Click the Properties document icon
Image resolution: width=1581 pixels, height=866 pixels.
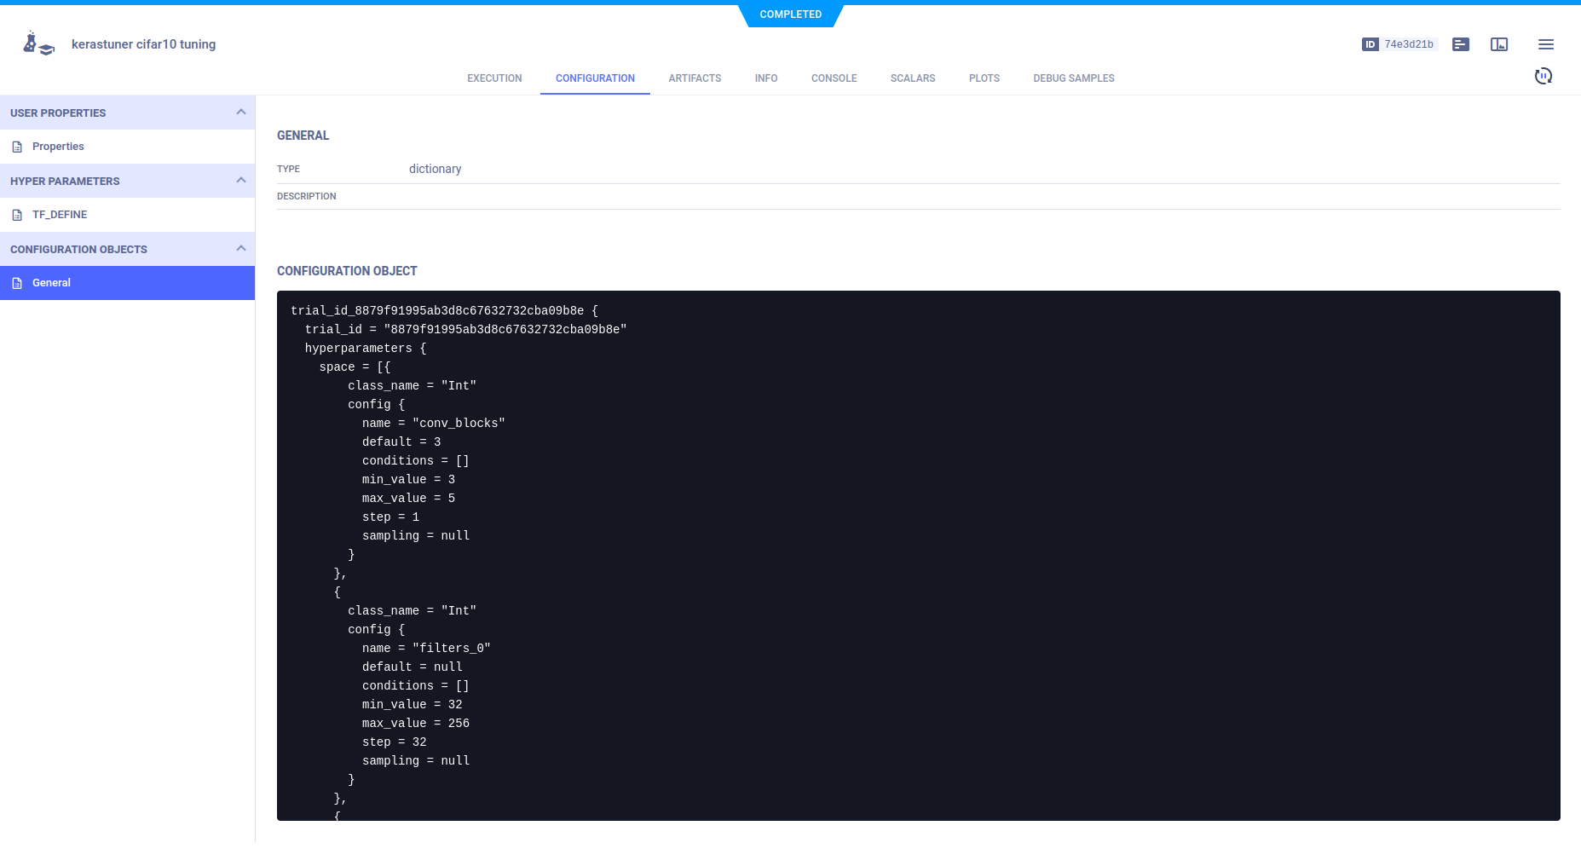[x=17, y=147]
